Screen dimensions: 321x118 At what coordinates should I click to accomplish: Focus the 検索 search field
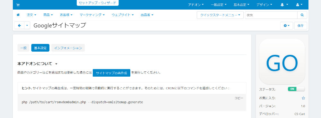(x=271, y=15)
